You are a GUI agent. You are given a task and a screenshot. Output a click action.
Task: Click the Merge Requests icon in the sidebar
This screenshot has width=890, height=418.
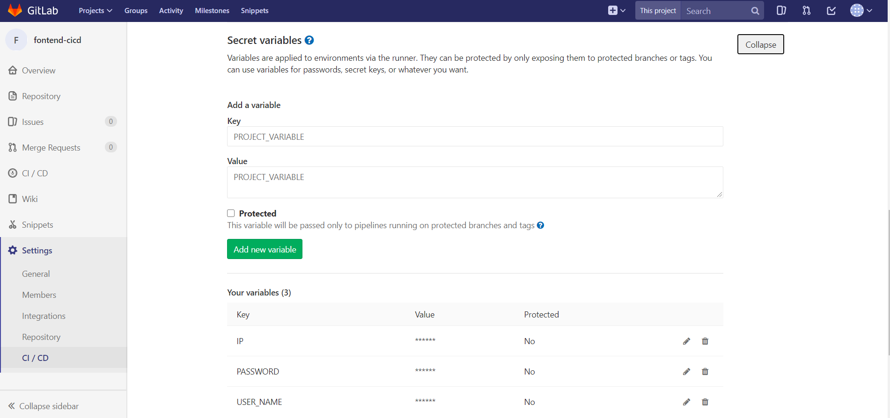tap(13, 147)
